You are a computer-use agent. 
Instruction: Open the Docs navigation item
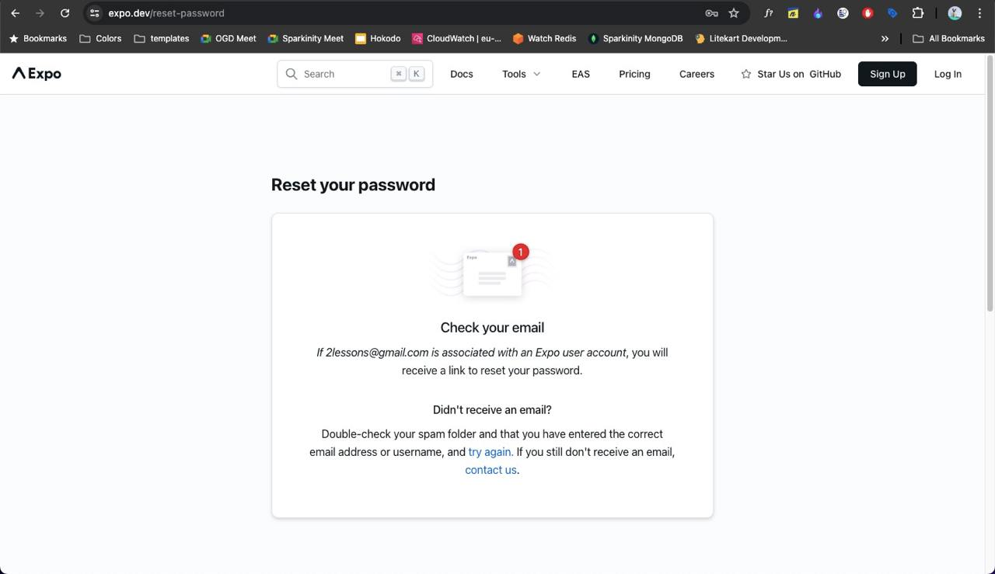click(462, 74)
